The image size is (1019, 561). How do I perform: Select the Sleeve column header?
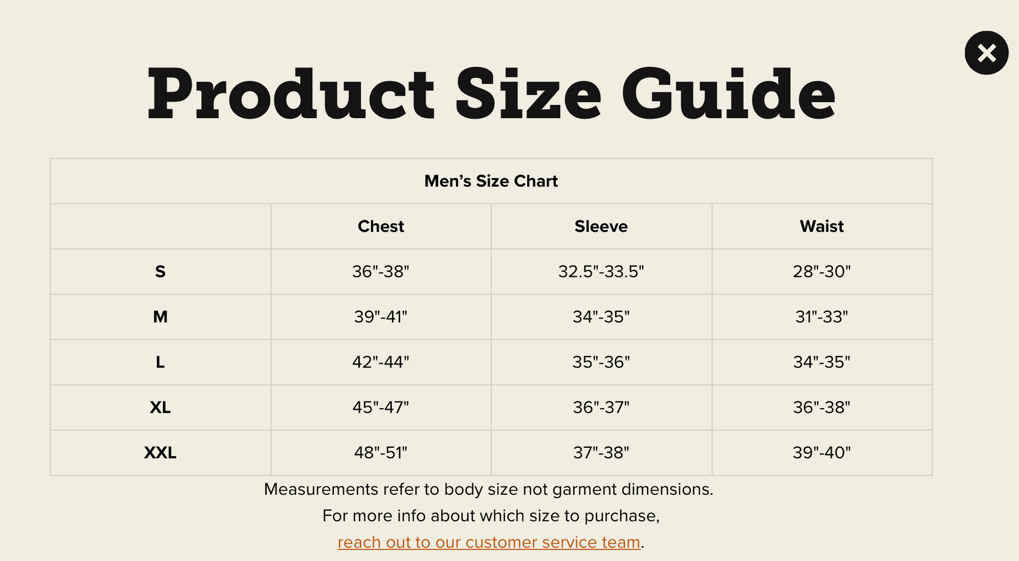601,226
